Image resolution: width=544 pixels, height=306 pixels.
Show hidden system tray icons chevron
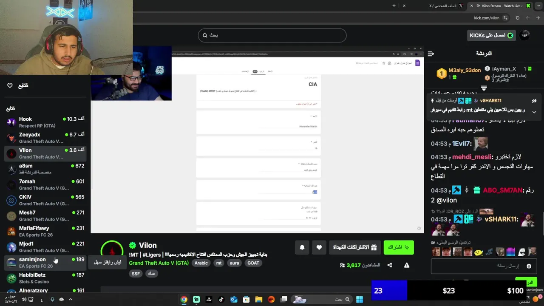(71, 299)
